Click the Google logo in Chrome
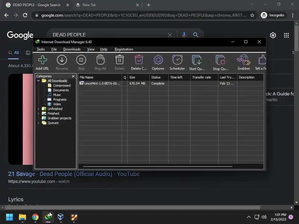Image resolution: width=299 pixels, height=224 pixels. [20, 35]
